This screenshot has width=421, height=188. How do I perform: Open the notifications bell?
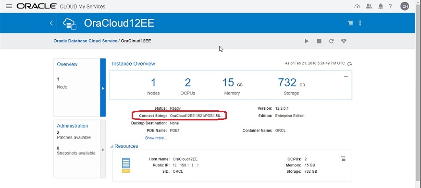coord(381,6)
